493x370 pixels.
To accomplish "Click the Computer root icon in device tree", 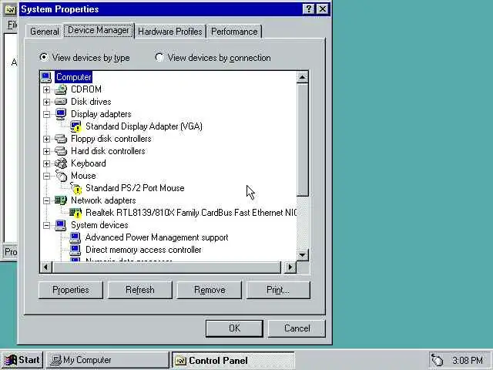I will coord(46,77).
